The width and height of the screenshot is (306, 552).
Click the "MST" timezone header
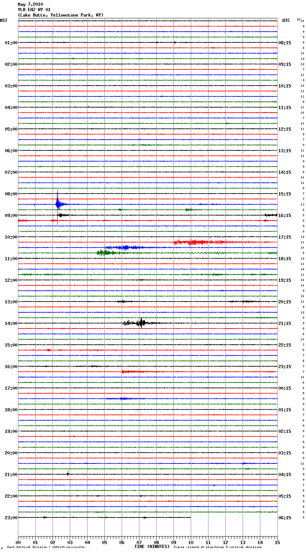pyautogui.click(x=4, y=21)
